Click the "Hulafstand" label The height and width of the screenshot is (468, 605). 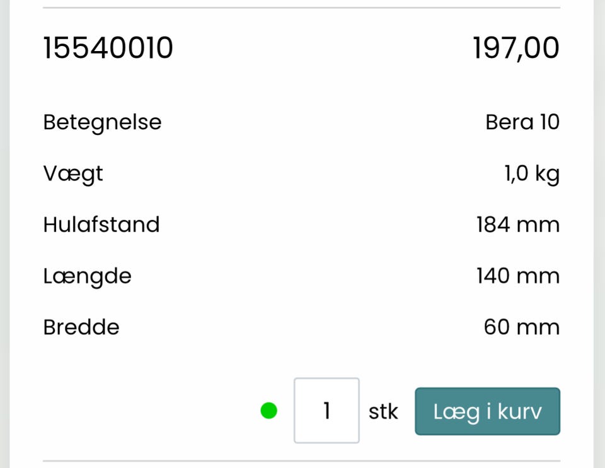click(101, 225)
